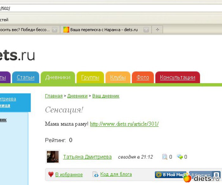Open the Фото section tab
The height and width of the screenshot is (185, 222).
143,77
